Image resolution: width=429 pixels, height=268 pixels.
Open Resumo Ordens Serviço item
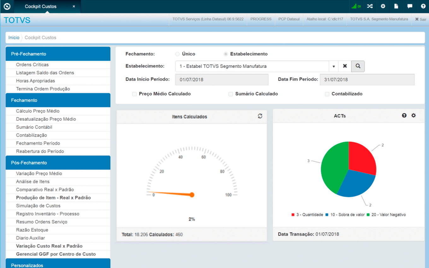(x=58, y=222)
